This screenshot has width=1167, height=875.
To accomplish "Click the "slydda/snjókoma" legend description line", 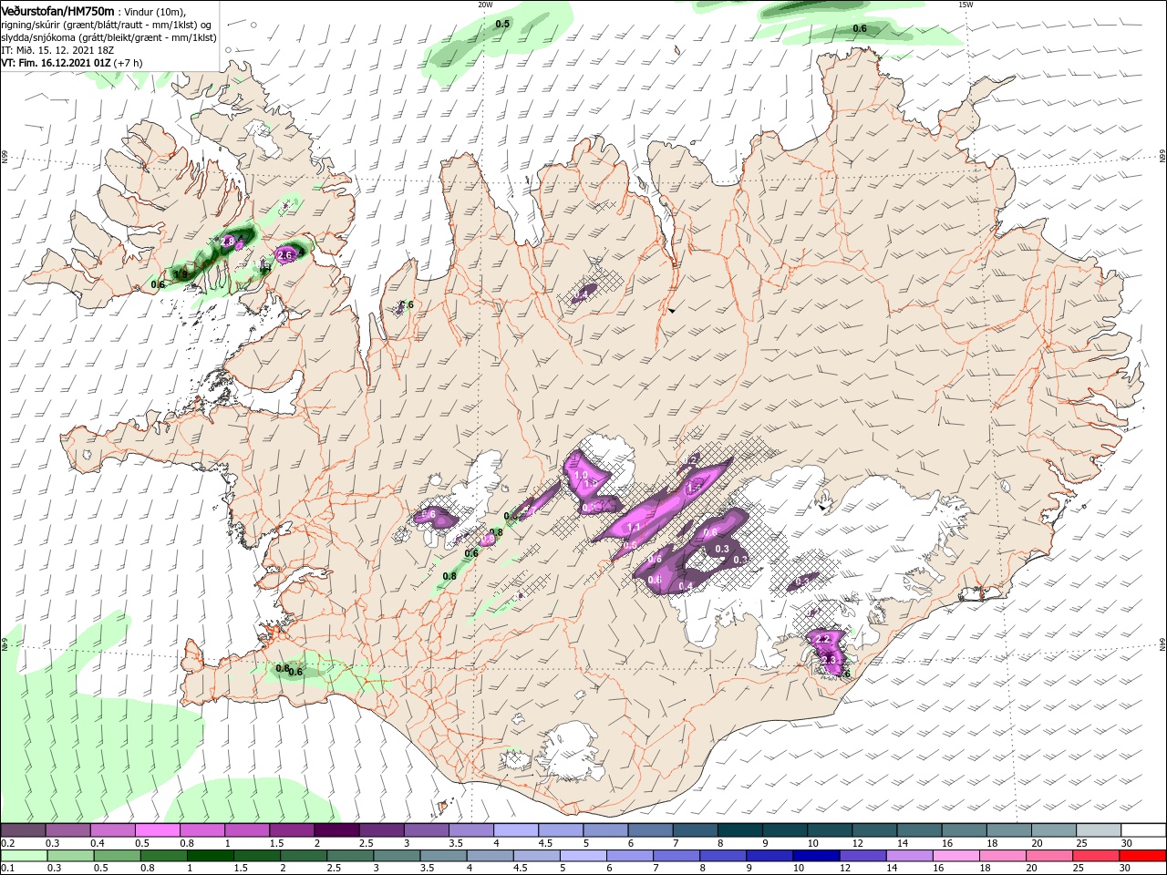I will point(108,37).
